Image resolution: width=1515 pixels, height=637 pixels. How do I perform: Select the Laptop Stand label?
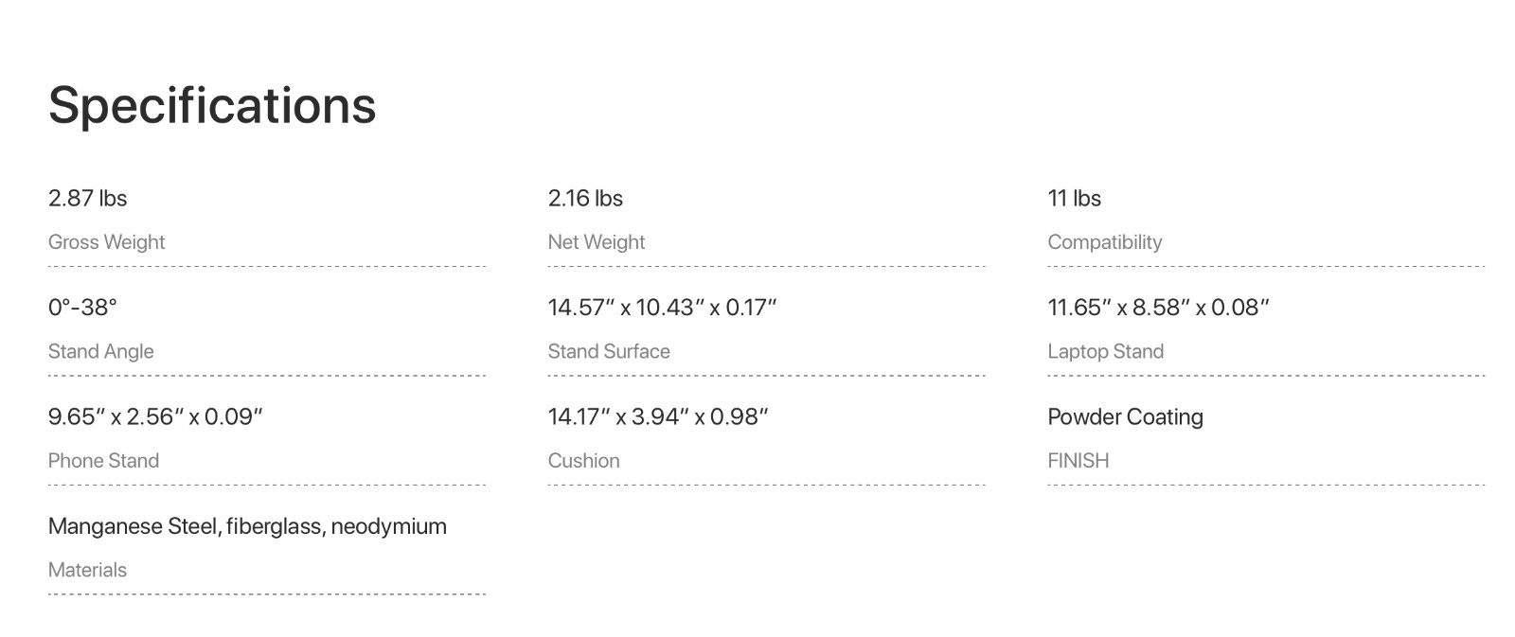pyautogui.click(x=1105, y=351)
